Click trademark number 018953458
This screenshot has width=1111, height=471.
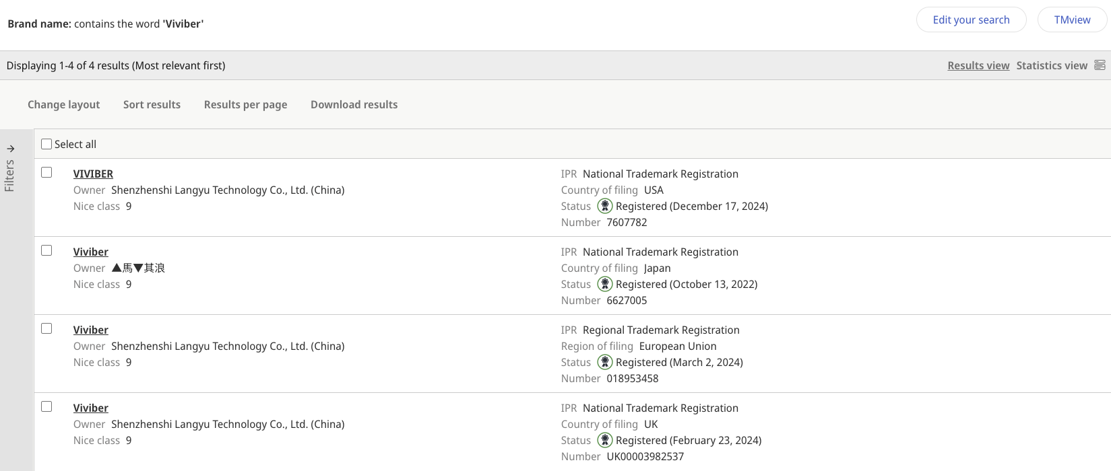633,378
